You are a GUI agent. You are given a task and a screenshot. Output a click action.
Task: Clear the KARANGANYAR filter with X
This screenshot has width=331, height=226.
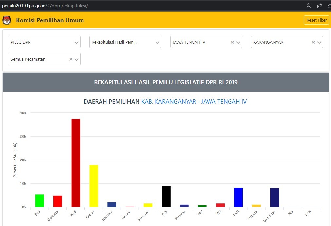click(313, 42)
